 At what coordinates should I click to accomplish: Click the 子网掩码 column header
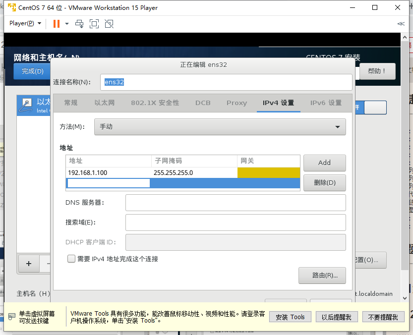click(x=194, y=161)
